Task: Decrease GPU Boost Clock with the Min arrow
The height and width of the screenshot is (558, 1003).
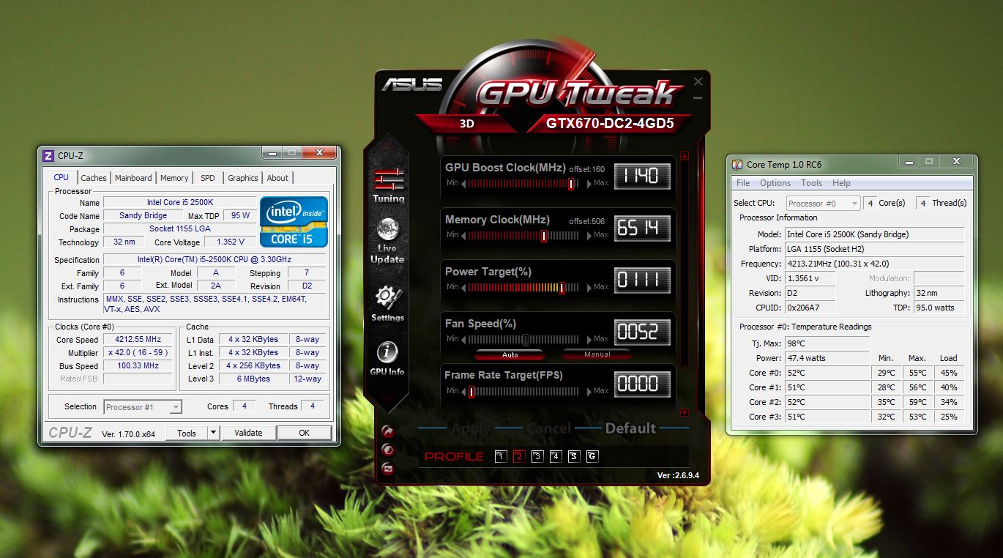Action: coord(463,183)
